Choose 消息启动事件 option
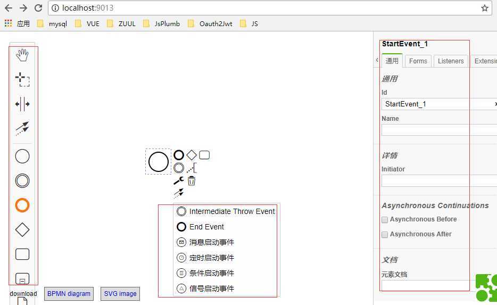 226,243
